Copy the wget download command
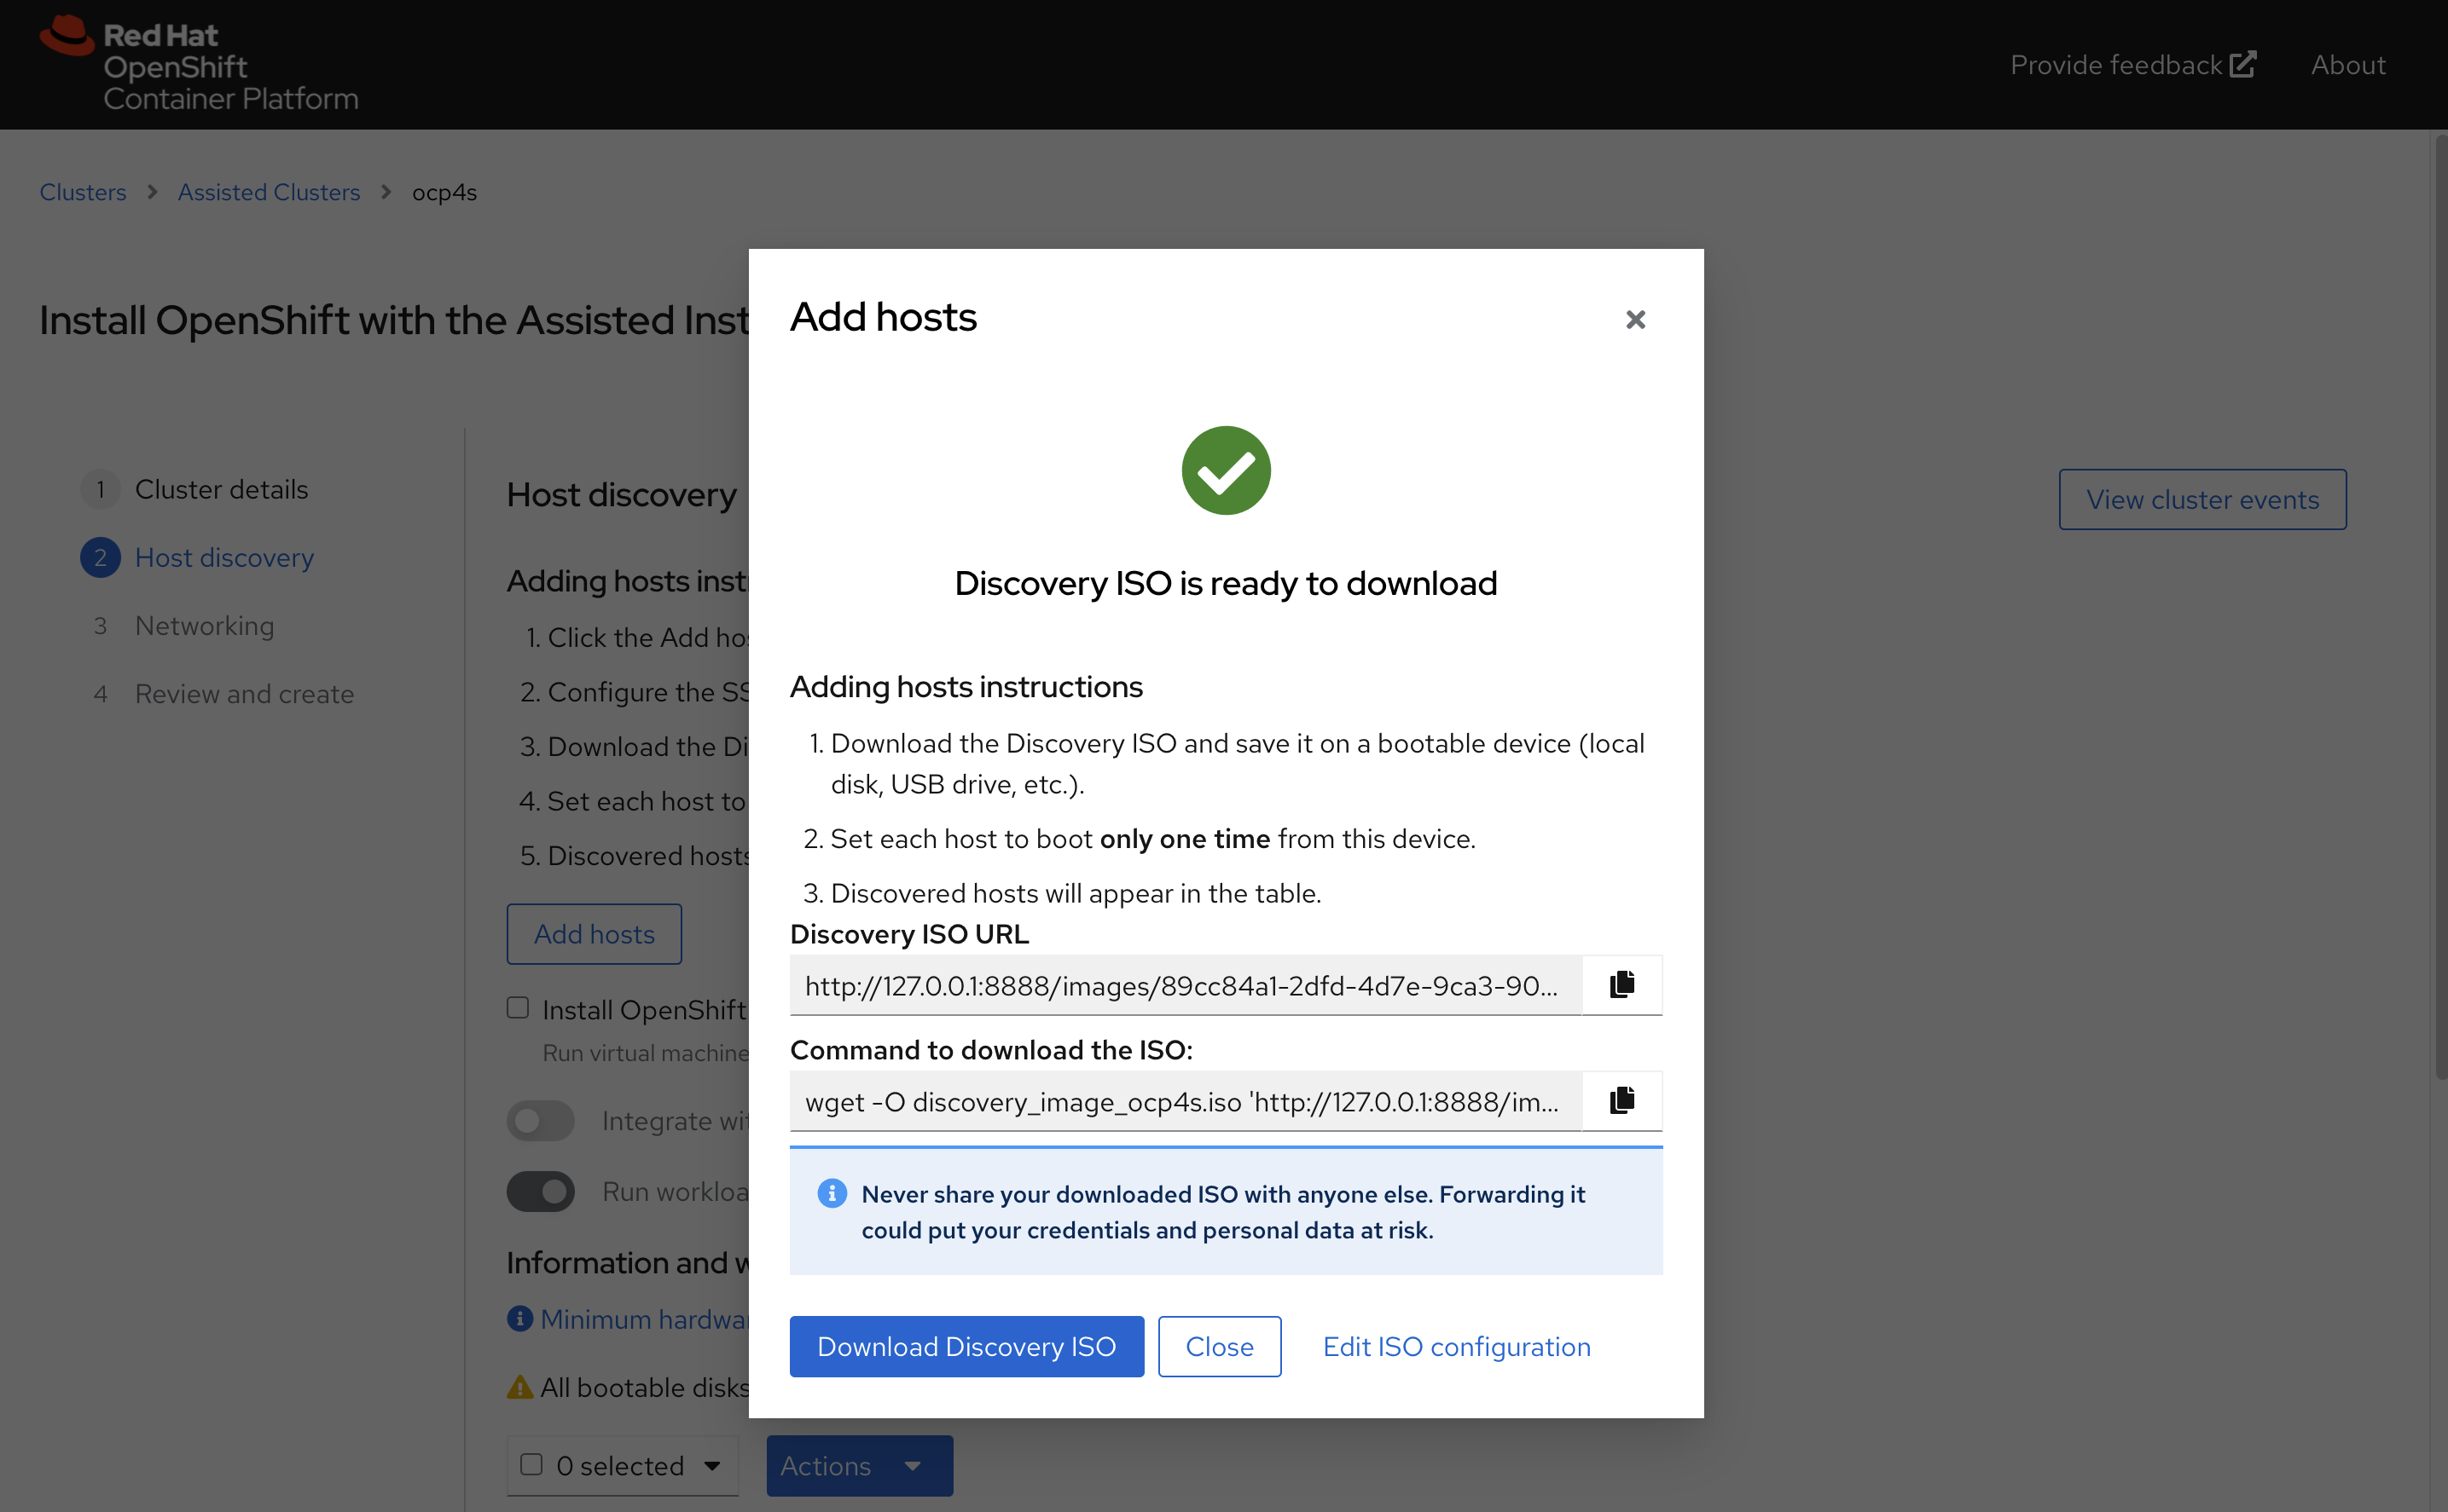 click(1621, 1101)
